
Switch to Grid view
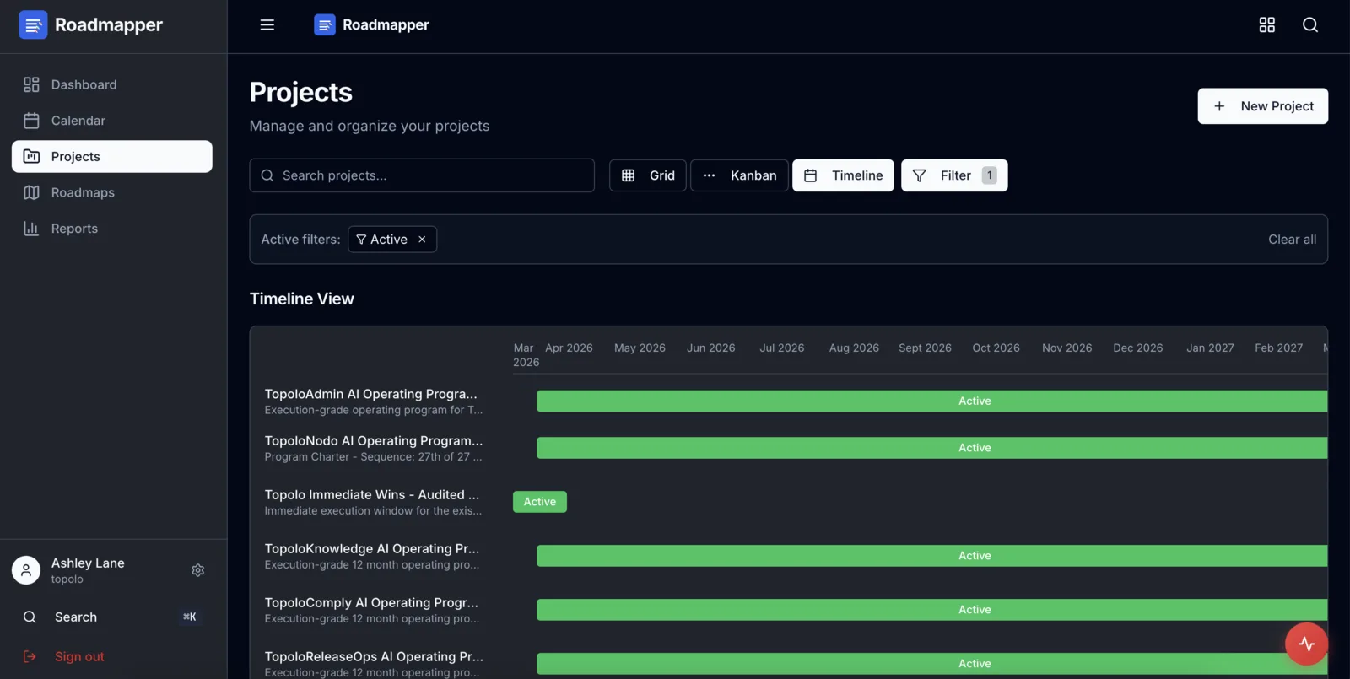click(x=648, y=175)
